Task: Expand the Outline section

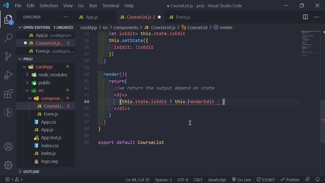Action: point(46,172)
